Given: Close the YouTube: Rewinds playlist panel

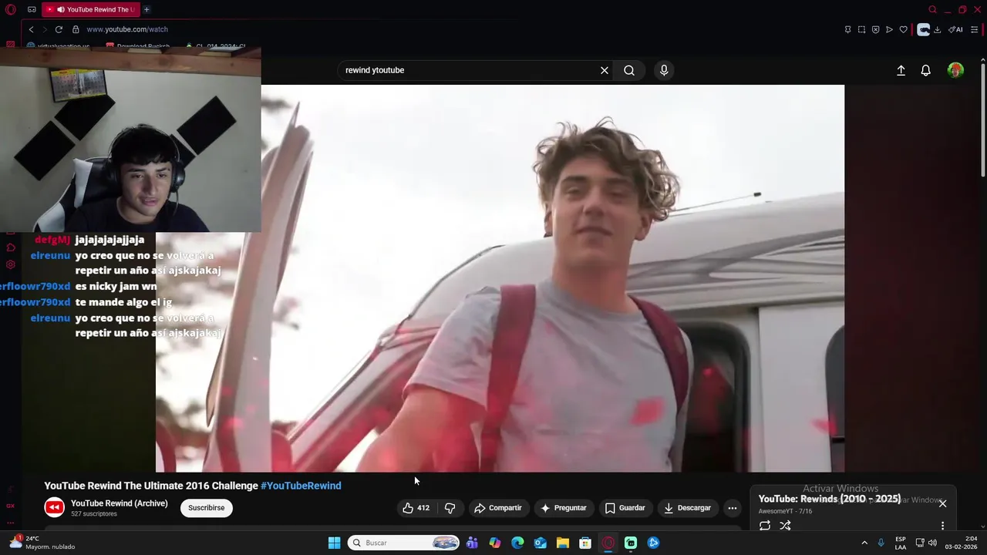Looking at the screenshot, I should tap(942, 503).
